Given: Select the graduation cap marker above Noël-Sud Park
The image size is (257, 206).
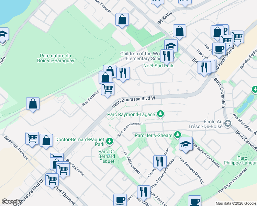Looking at the screenshot, I should click(171, 45).
